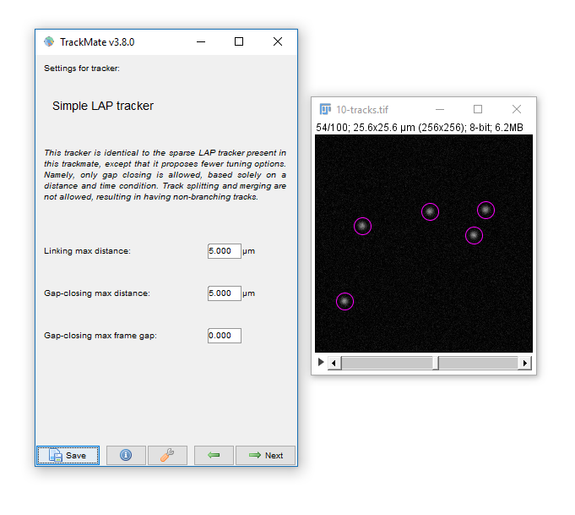The height and width of the screenshot is (515, 575).
Task: Select the top-right circled spot
Action: [x=485, y=210]
